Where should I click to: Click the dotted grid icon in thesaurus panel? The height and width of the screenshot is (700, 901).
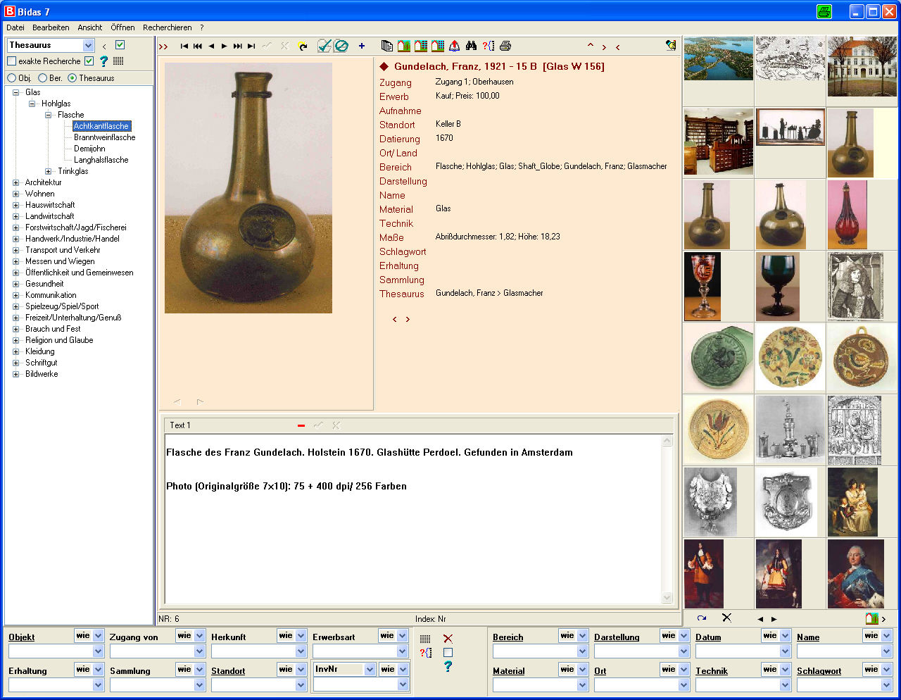click(118, 61)
